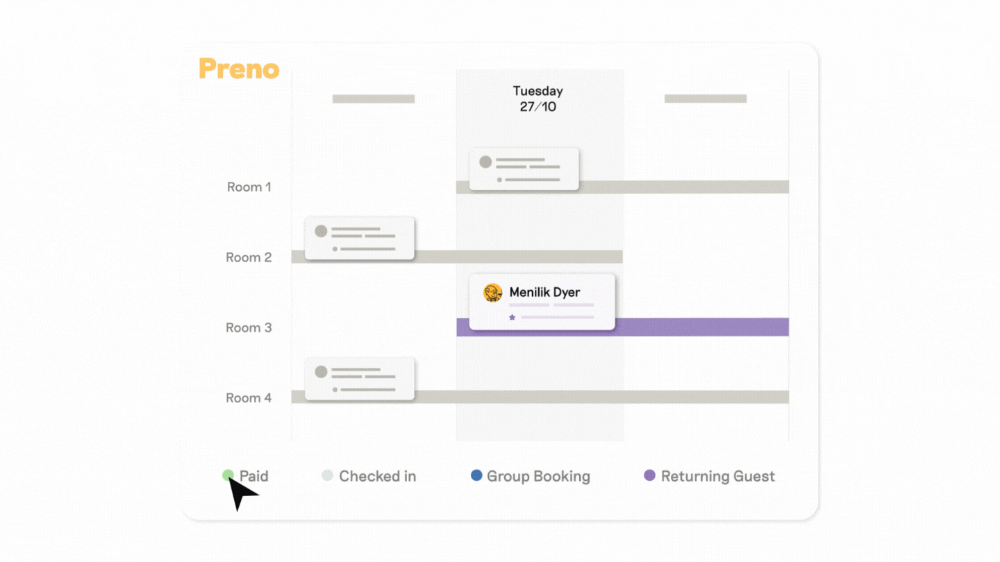The image size is (1000, 562).
Task: Filter by the Returning Guest label
Action: (x=717, y=477)
